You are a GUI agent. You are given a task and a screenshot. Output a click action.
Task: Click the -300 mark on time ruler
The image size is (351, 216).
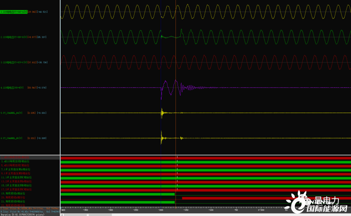point(111,210)
